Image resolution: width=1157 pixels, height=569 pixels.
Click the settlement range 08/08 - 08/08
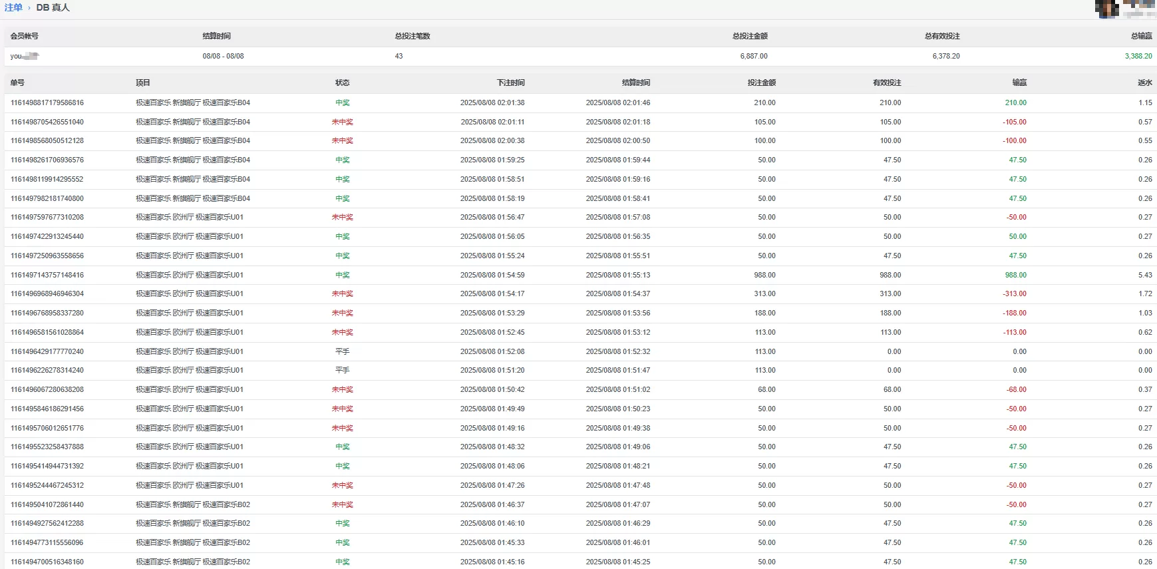pos(224,56)
